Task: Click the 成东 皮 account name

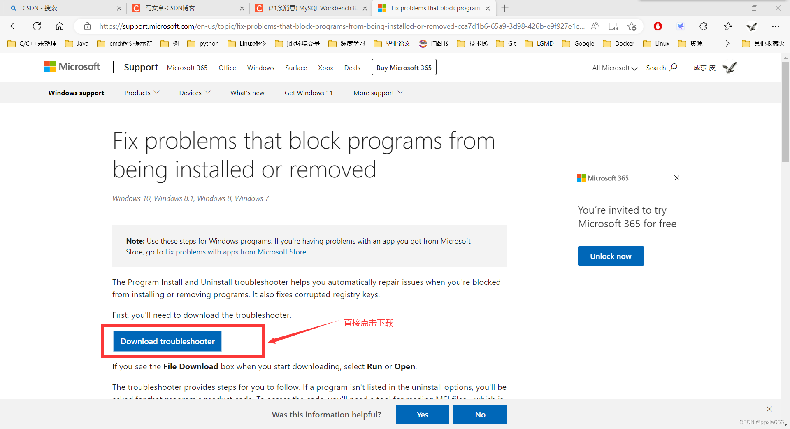Action: 704,68
